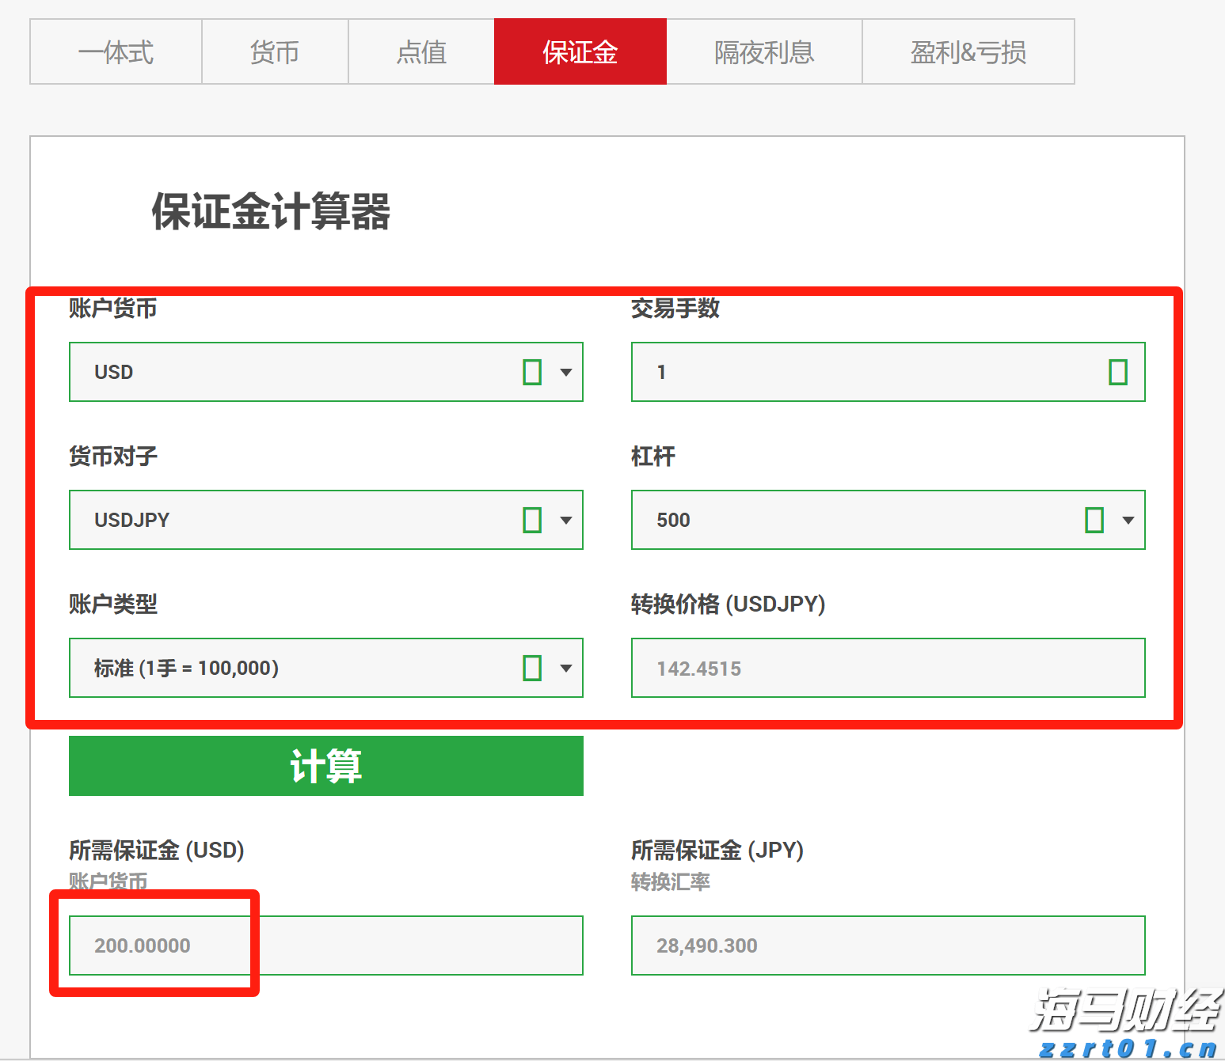切换到保证金选项卡
Screen dimensions: 1225x1061
coord(580,51)
